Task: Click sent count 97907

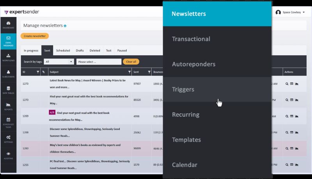Action: (137, 84)
